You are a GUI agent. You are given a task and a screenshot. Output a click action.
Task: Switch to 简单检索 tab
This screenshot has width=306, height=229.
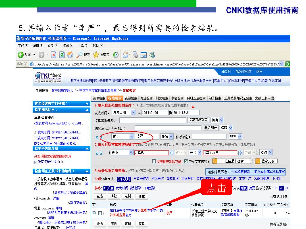[99, 98]
